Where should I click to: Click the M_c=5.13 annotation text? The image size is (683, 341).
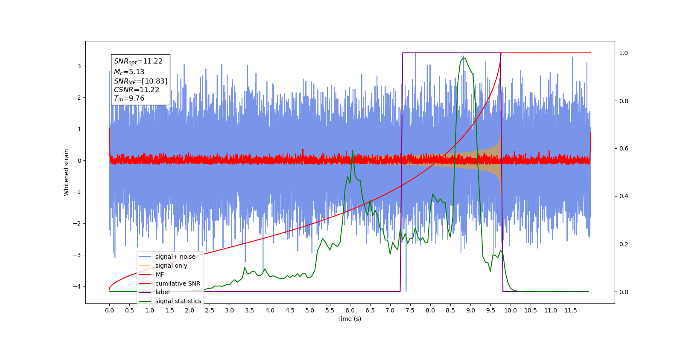129,72
